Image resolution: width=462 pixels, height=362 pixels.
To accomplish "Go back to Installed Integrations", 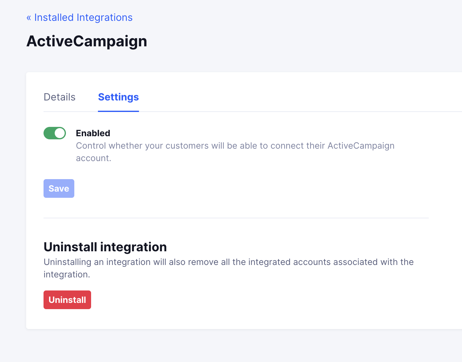I will point(80,17).
